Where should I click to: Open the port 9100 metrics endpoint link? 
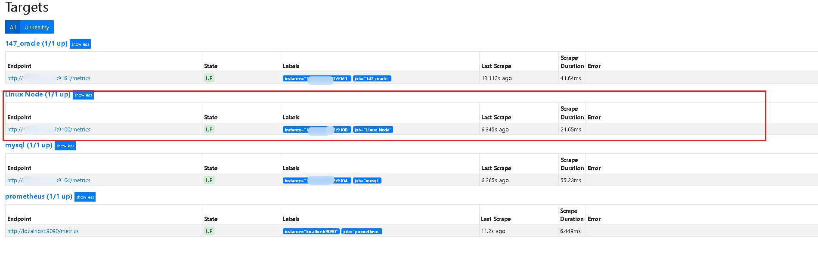[x=72, y=129]
